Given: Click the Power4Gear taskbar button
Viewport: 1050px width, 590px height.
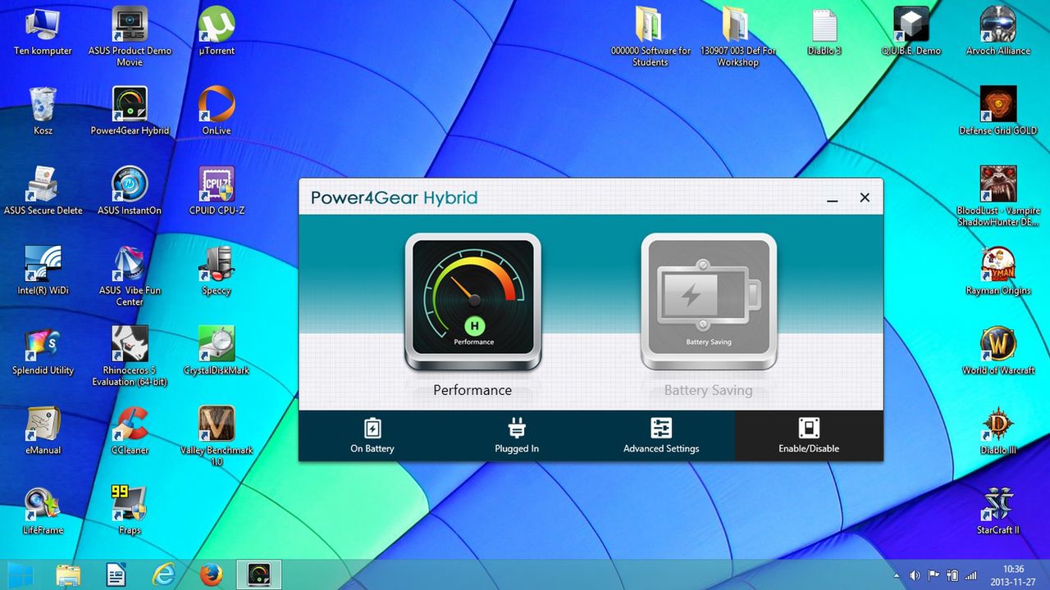Looking at the screenshot, I should coord(259,574).
